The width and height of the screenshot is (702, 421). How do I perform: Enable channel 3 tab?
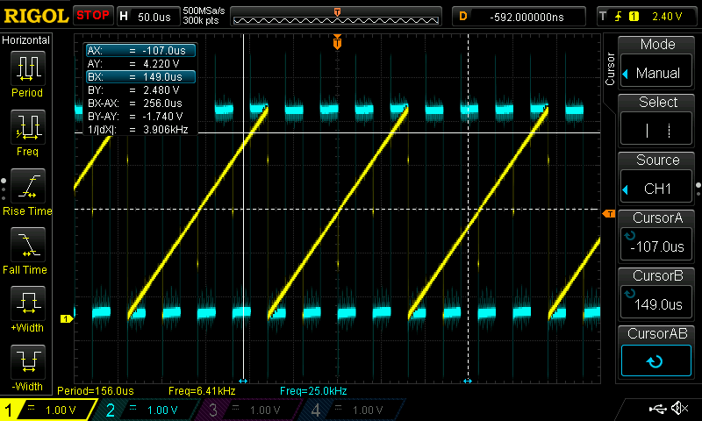250,410
